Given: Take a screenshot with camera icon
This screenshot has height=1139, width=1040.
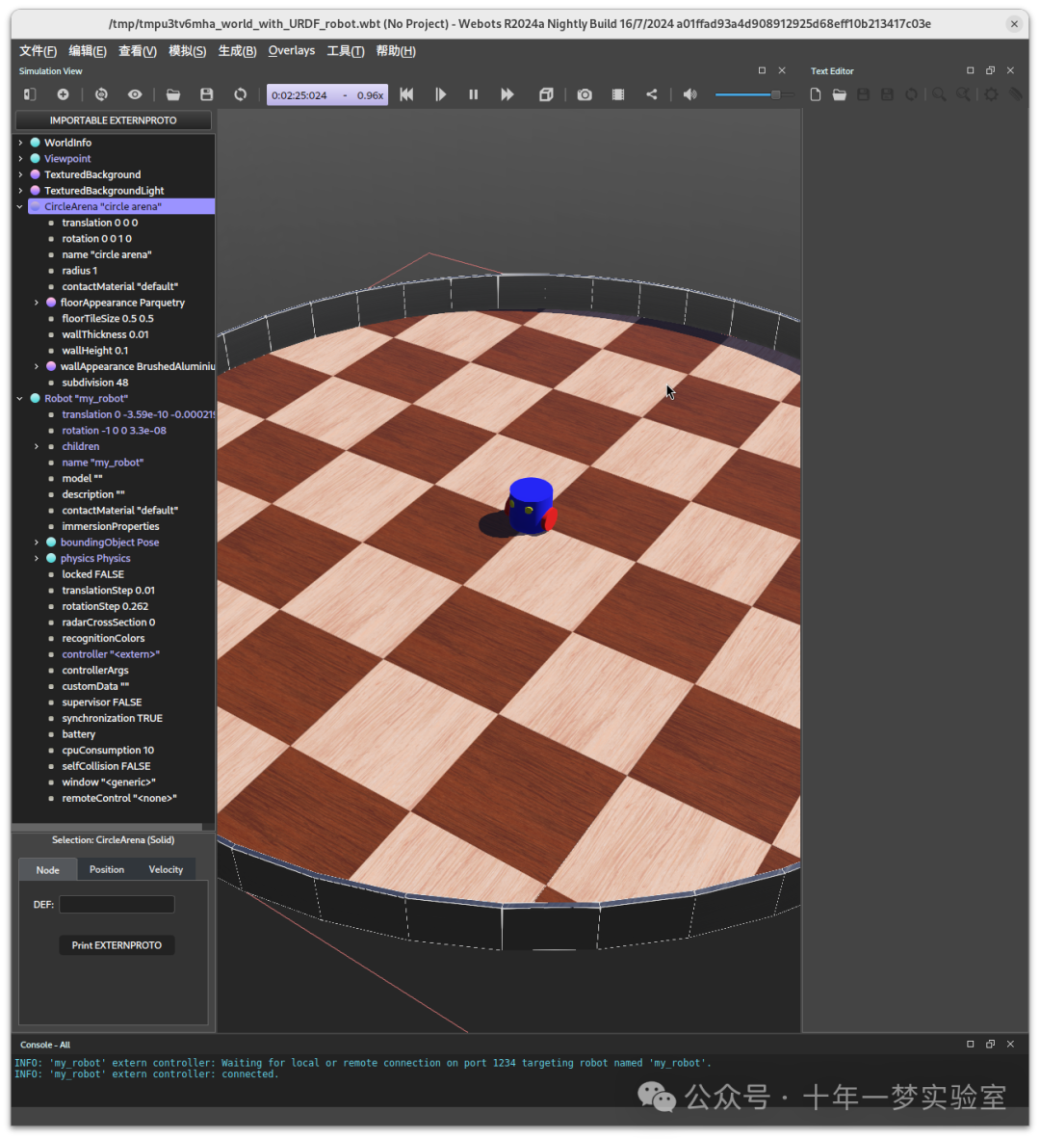Looking at the screenshot, I should pos(585,94).
